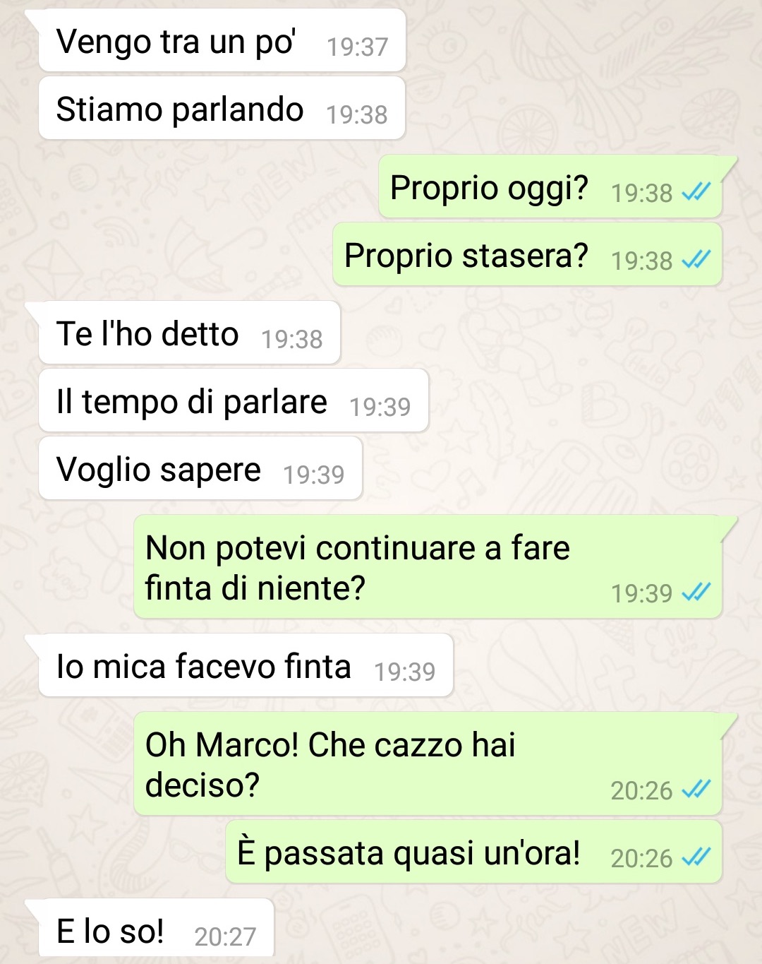Select the "Voglio sapere" message

click(200, 469)
